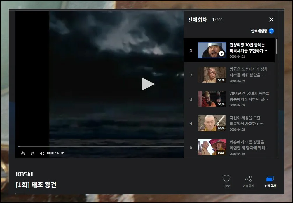Rewind 10 seconds with the back icon
The image size is (293, 203).
pos(23,153)
